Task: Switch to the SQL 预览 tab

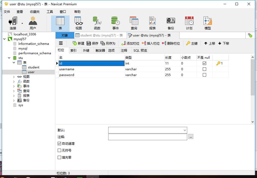Action: 140,51
